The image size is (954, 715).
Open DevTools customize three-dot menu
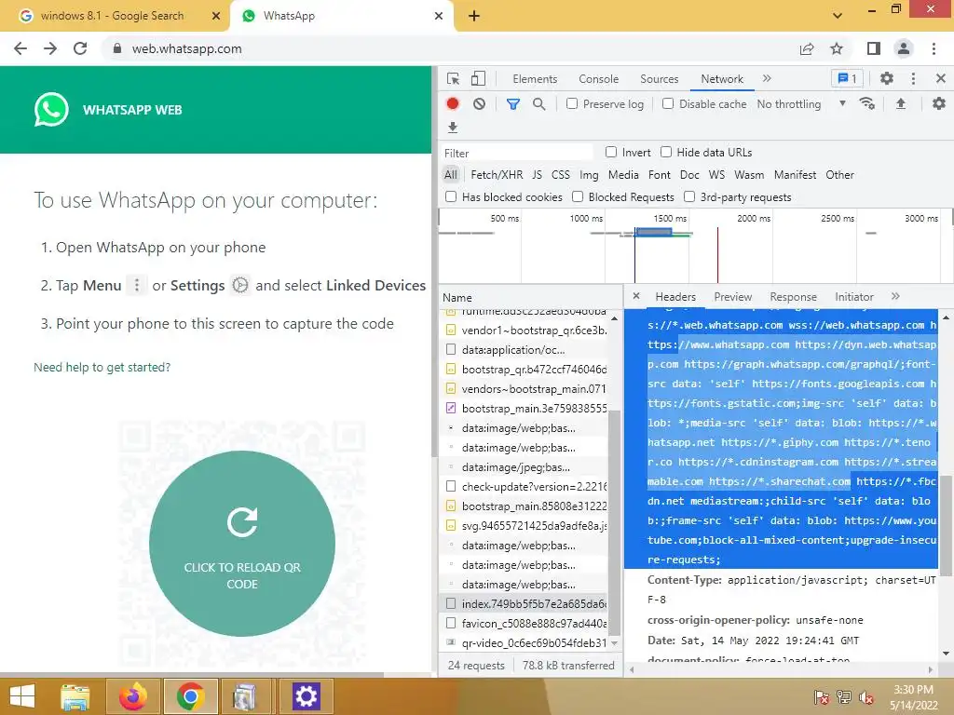pos(913,78)
